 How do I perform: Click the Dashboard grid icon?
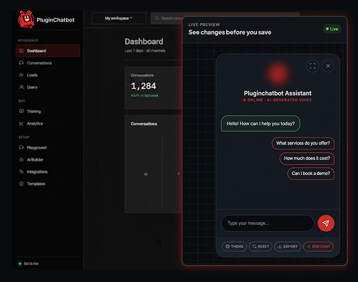tap(22, 51)
